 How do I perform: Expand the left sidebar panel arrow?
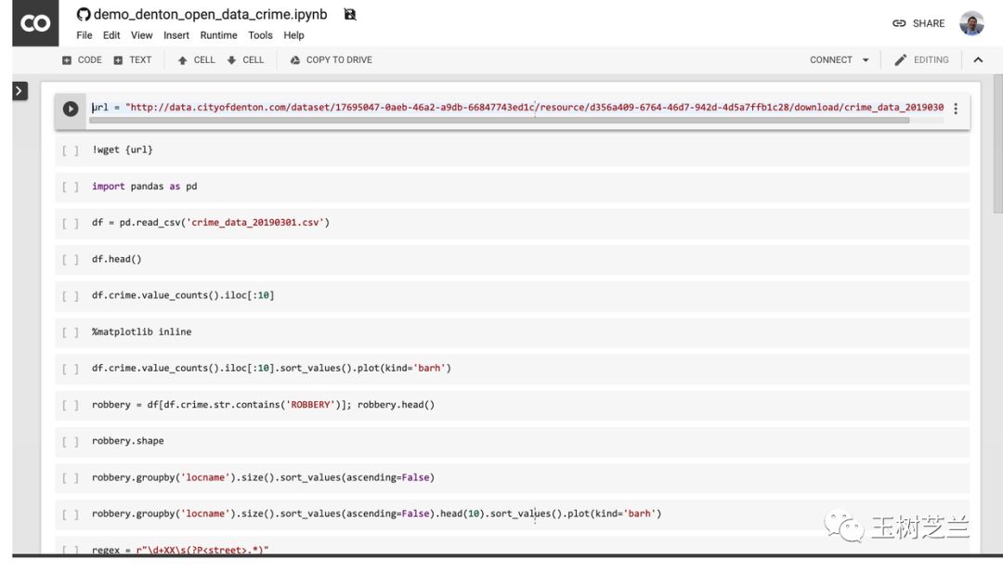(20, 91)
